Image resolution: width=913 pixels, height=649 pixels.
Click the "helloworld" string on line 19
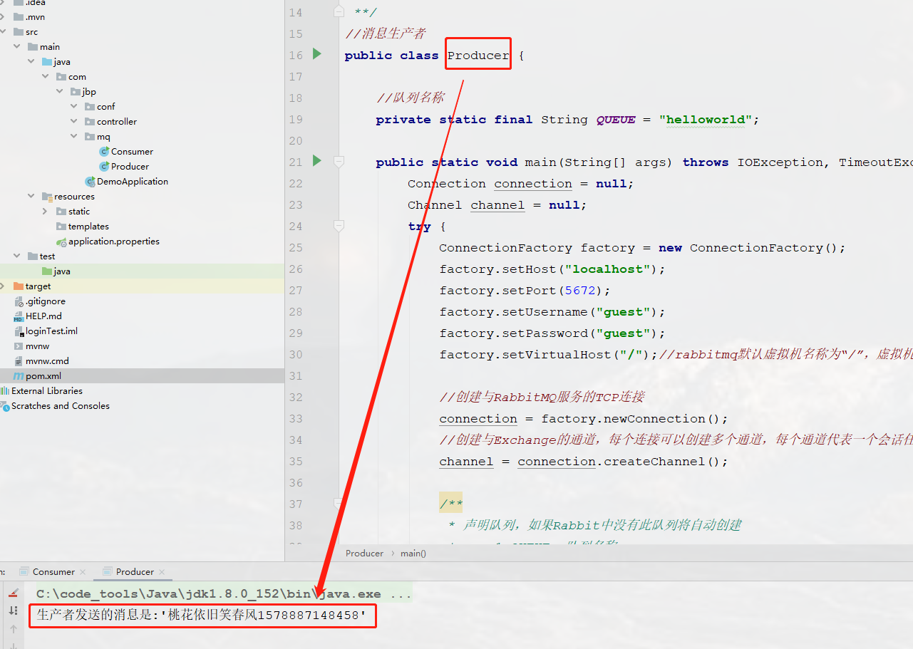(706, 120)
